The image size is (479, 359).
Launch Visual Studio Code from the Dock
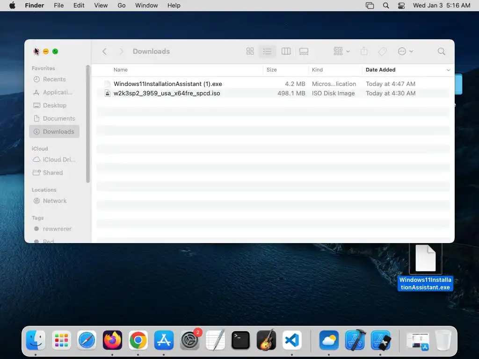point(292,340)
